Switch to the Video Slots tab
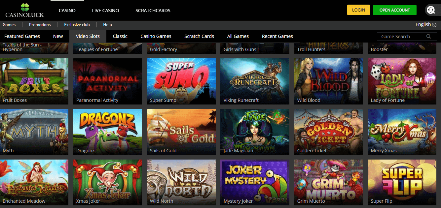The width and height of the screenshot is (441, 208). point(88,36)
